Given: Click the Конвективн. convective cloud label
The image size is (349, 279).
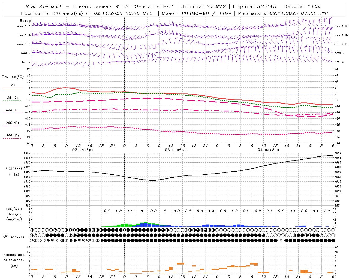Looking at the screenshot, I should point(14,255).
